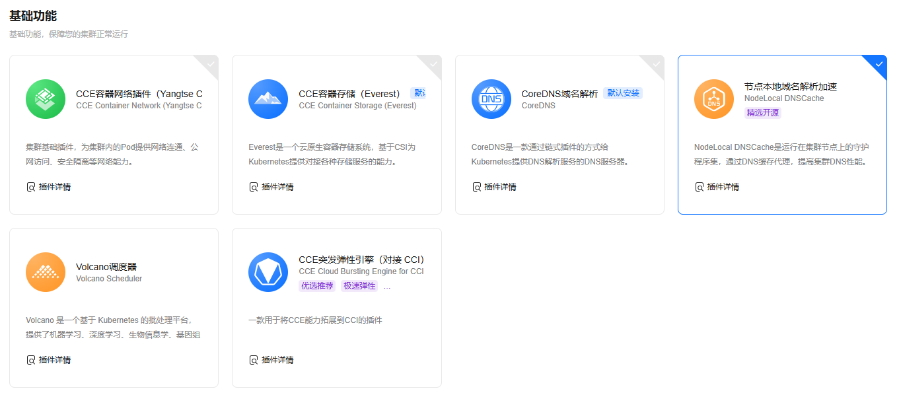The height and width of the screenshot is (393, 899).
Task: Click the title CoreDNS域名解析
Action: 560,94
